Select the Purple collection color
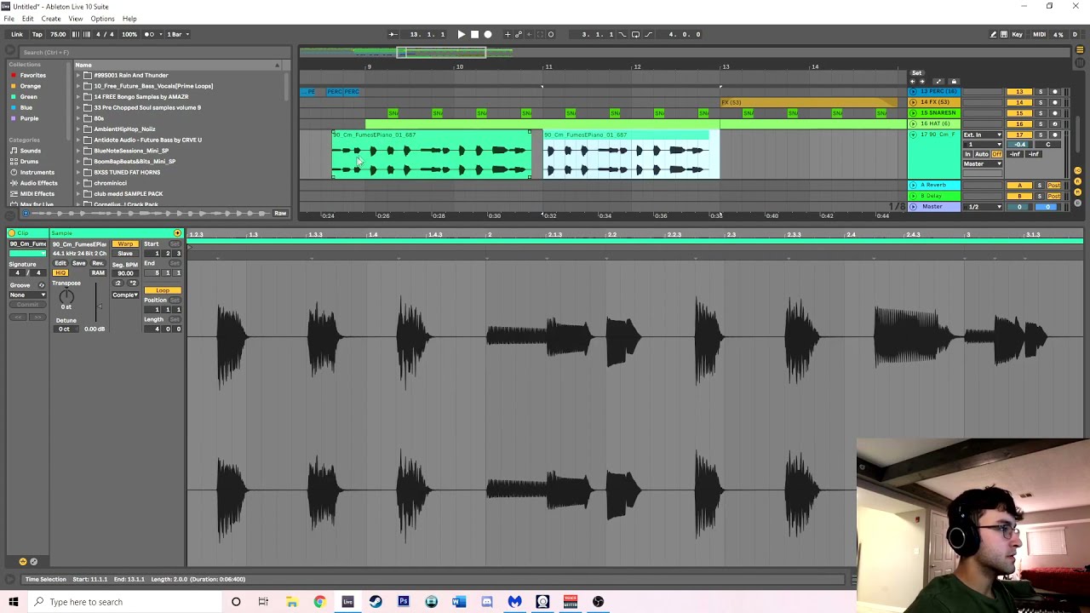Screen dimensions: 1090x613 point(29,118)
